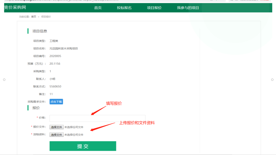276x155 pixels.
Task: Click the 项目类型 label
Action: 39,41
